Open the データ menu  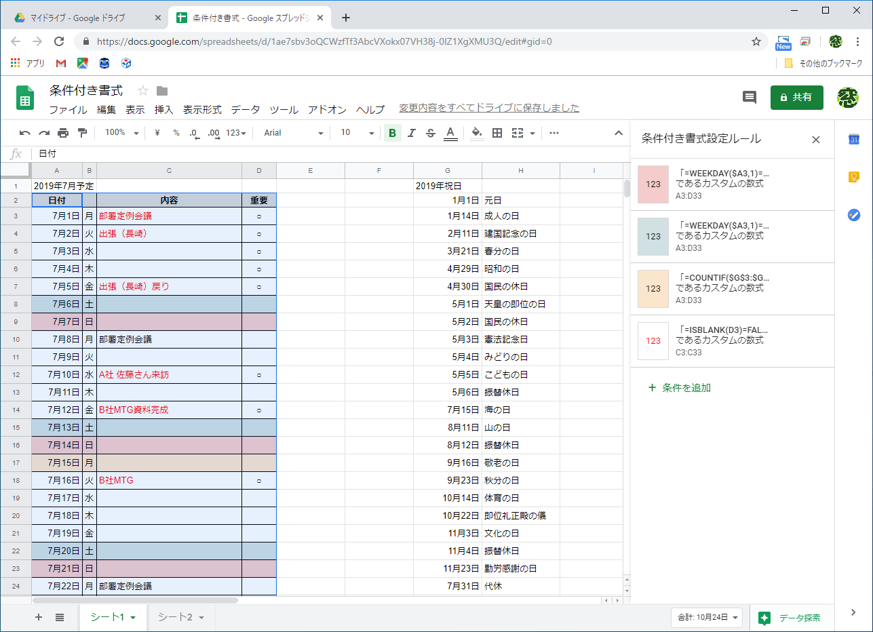[x=246, y=110]
